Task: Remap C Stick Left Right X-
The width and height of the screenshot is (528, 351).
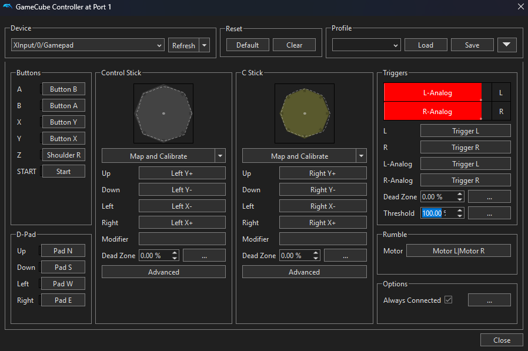Action: [x=323, y=206]
